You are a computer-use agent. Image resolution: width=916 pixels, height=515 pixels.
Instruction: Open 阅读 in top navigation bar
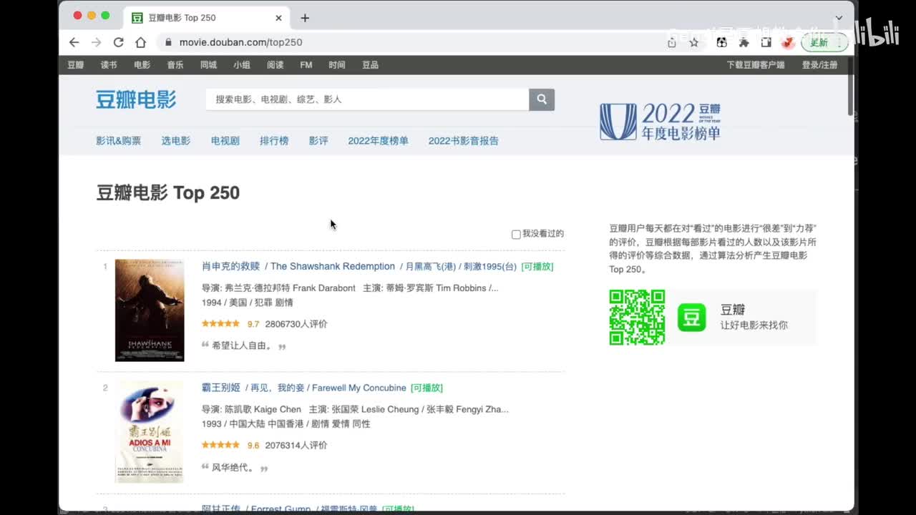[276, 65]
